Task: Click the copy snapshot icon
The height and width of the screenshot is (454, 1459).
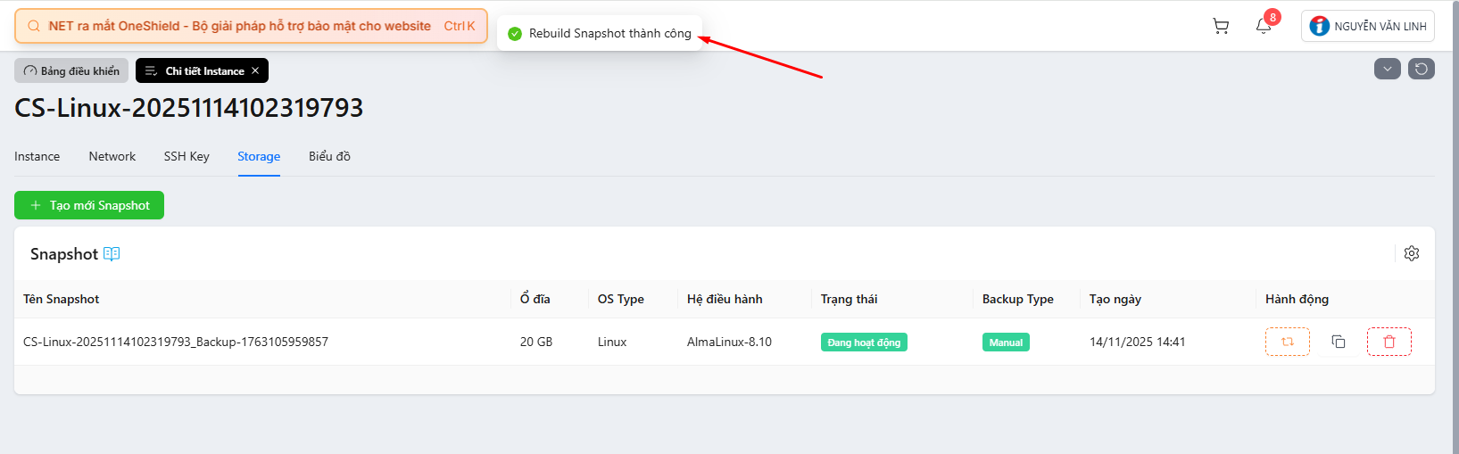Action: [x=1339, y=342]
